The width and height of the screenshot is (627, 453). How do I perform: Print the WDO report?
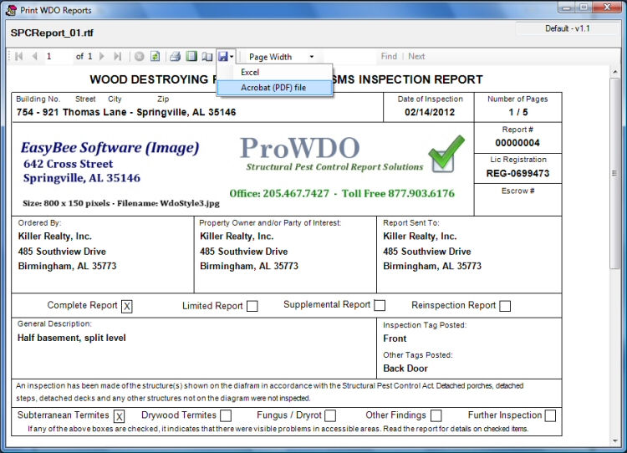pyautogui.click(x=176, y=56)
